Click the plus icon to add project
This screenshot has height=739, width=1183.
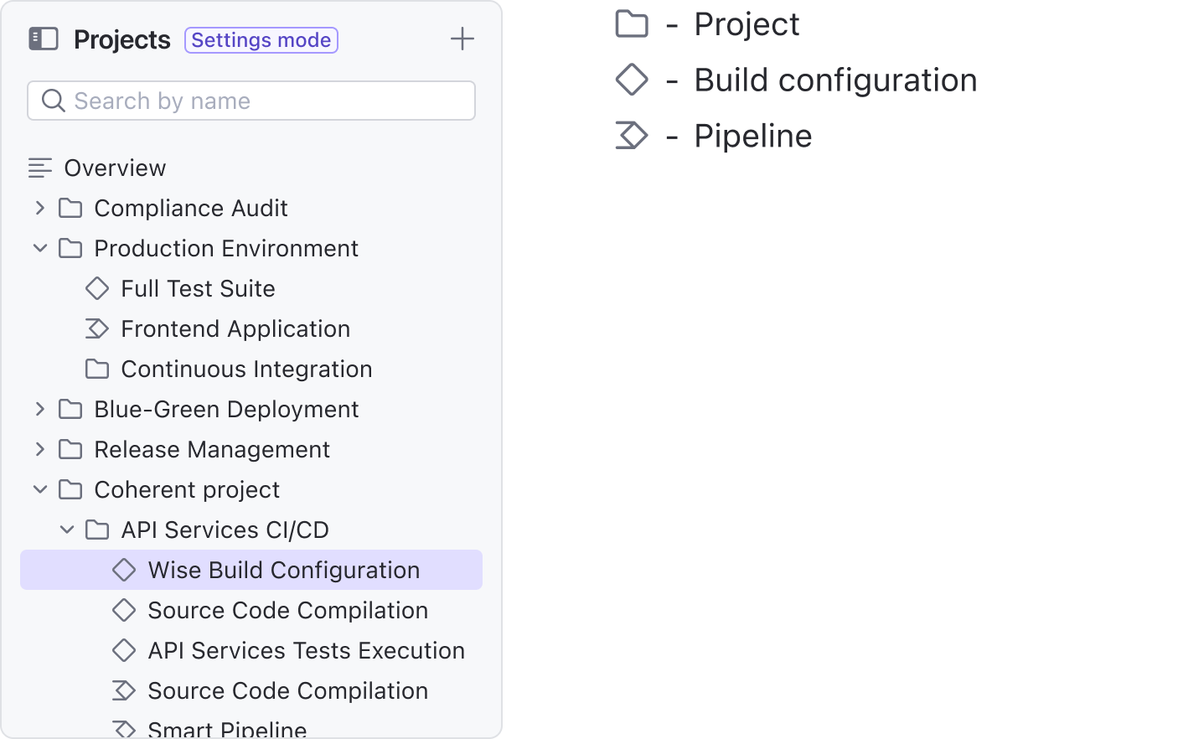tap(462, 39)
